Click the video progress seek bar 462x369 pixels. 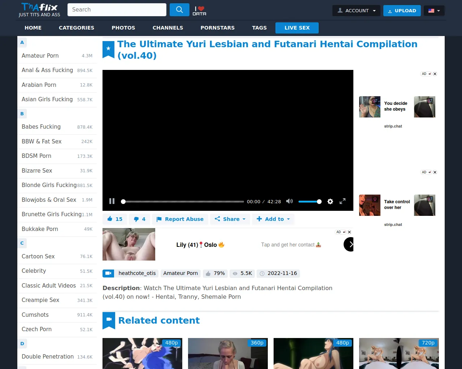pyautogui.click(x=183, y=201)
